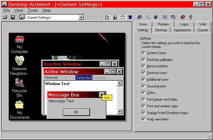The image size is (213, 140).
Task: Switch to the Desktop tab
Action: click(161, 30)
